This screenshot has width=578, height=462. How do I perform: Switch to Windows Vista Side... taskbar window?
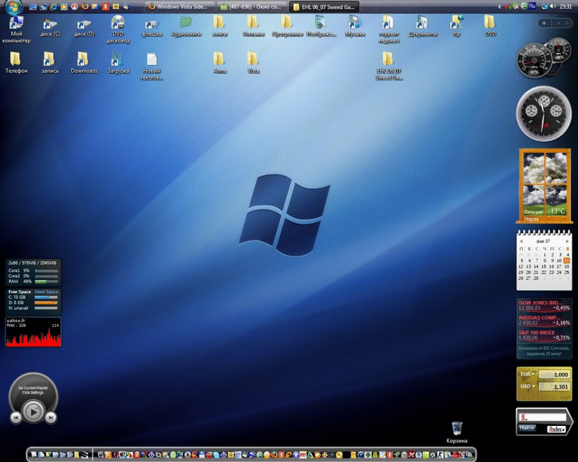click(x=179, y=7)
